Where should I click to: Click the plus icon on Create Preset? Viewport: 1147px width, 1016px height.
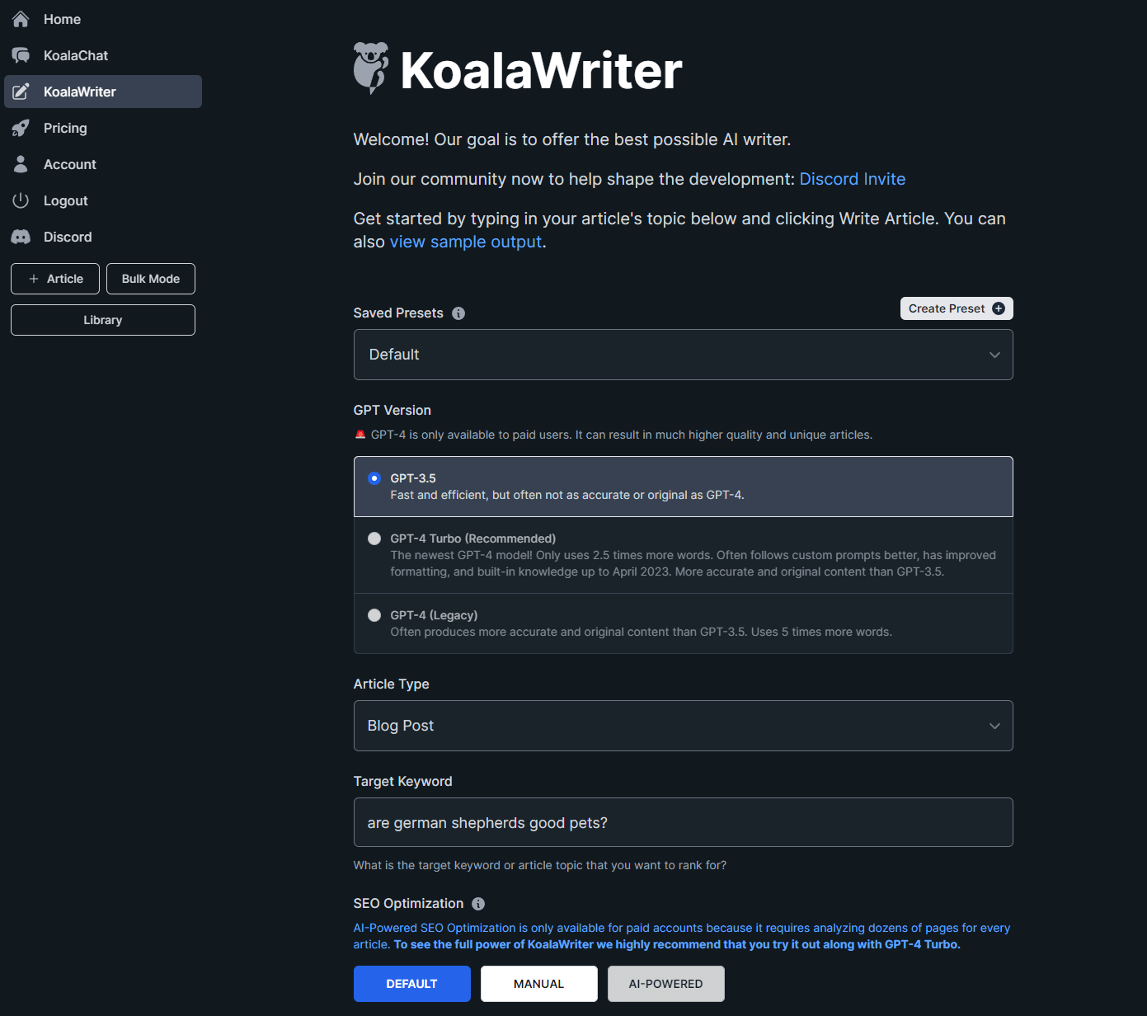(999, 308)
